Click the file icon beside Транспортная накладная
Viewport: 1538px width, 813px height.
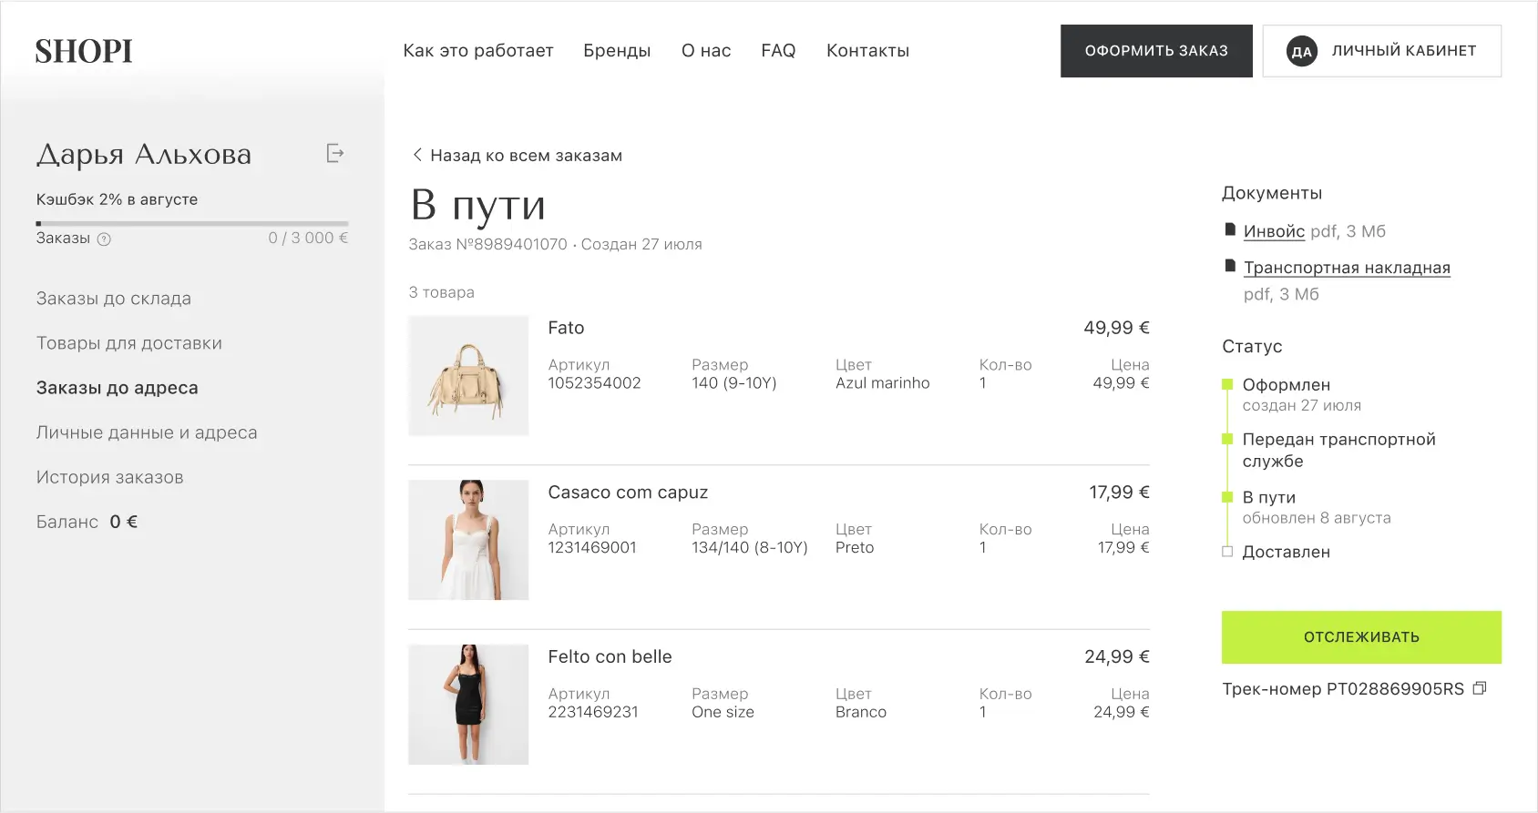(1230, 266)
